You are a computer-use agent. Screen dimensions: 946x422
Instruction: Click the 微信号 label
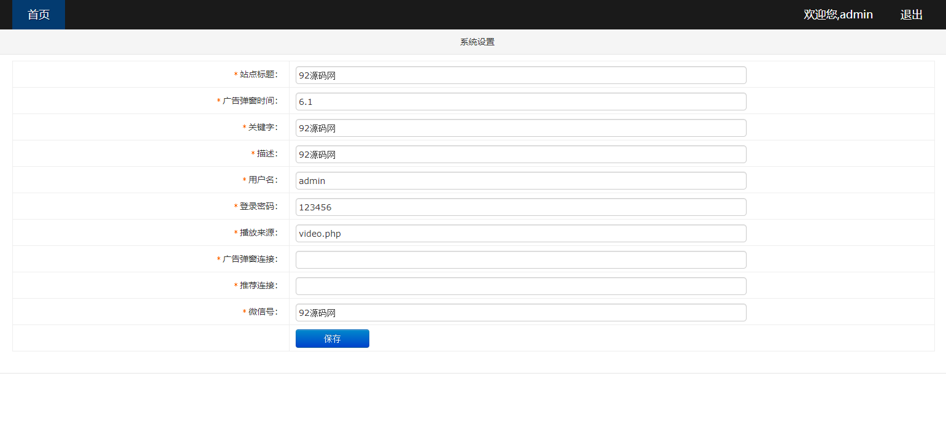tap(263, 312)
